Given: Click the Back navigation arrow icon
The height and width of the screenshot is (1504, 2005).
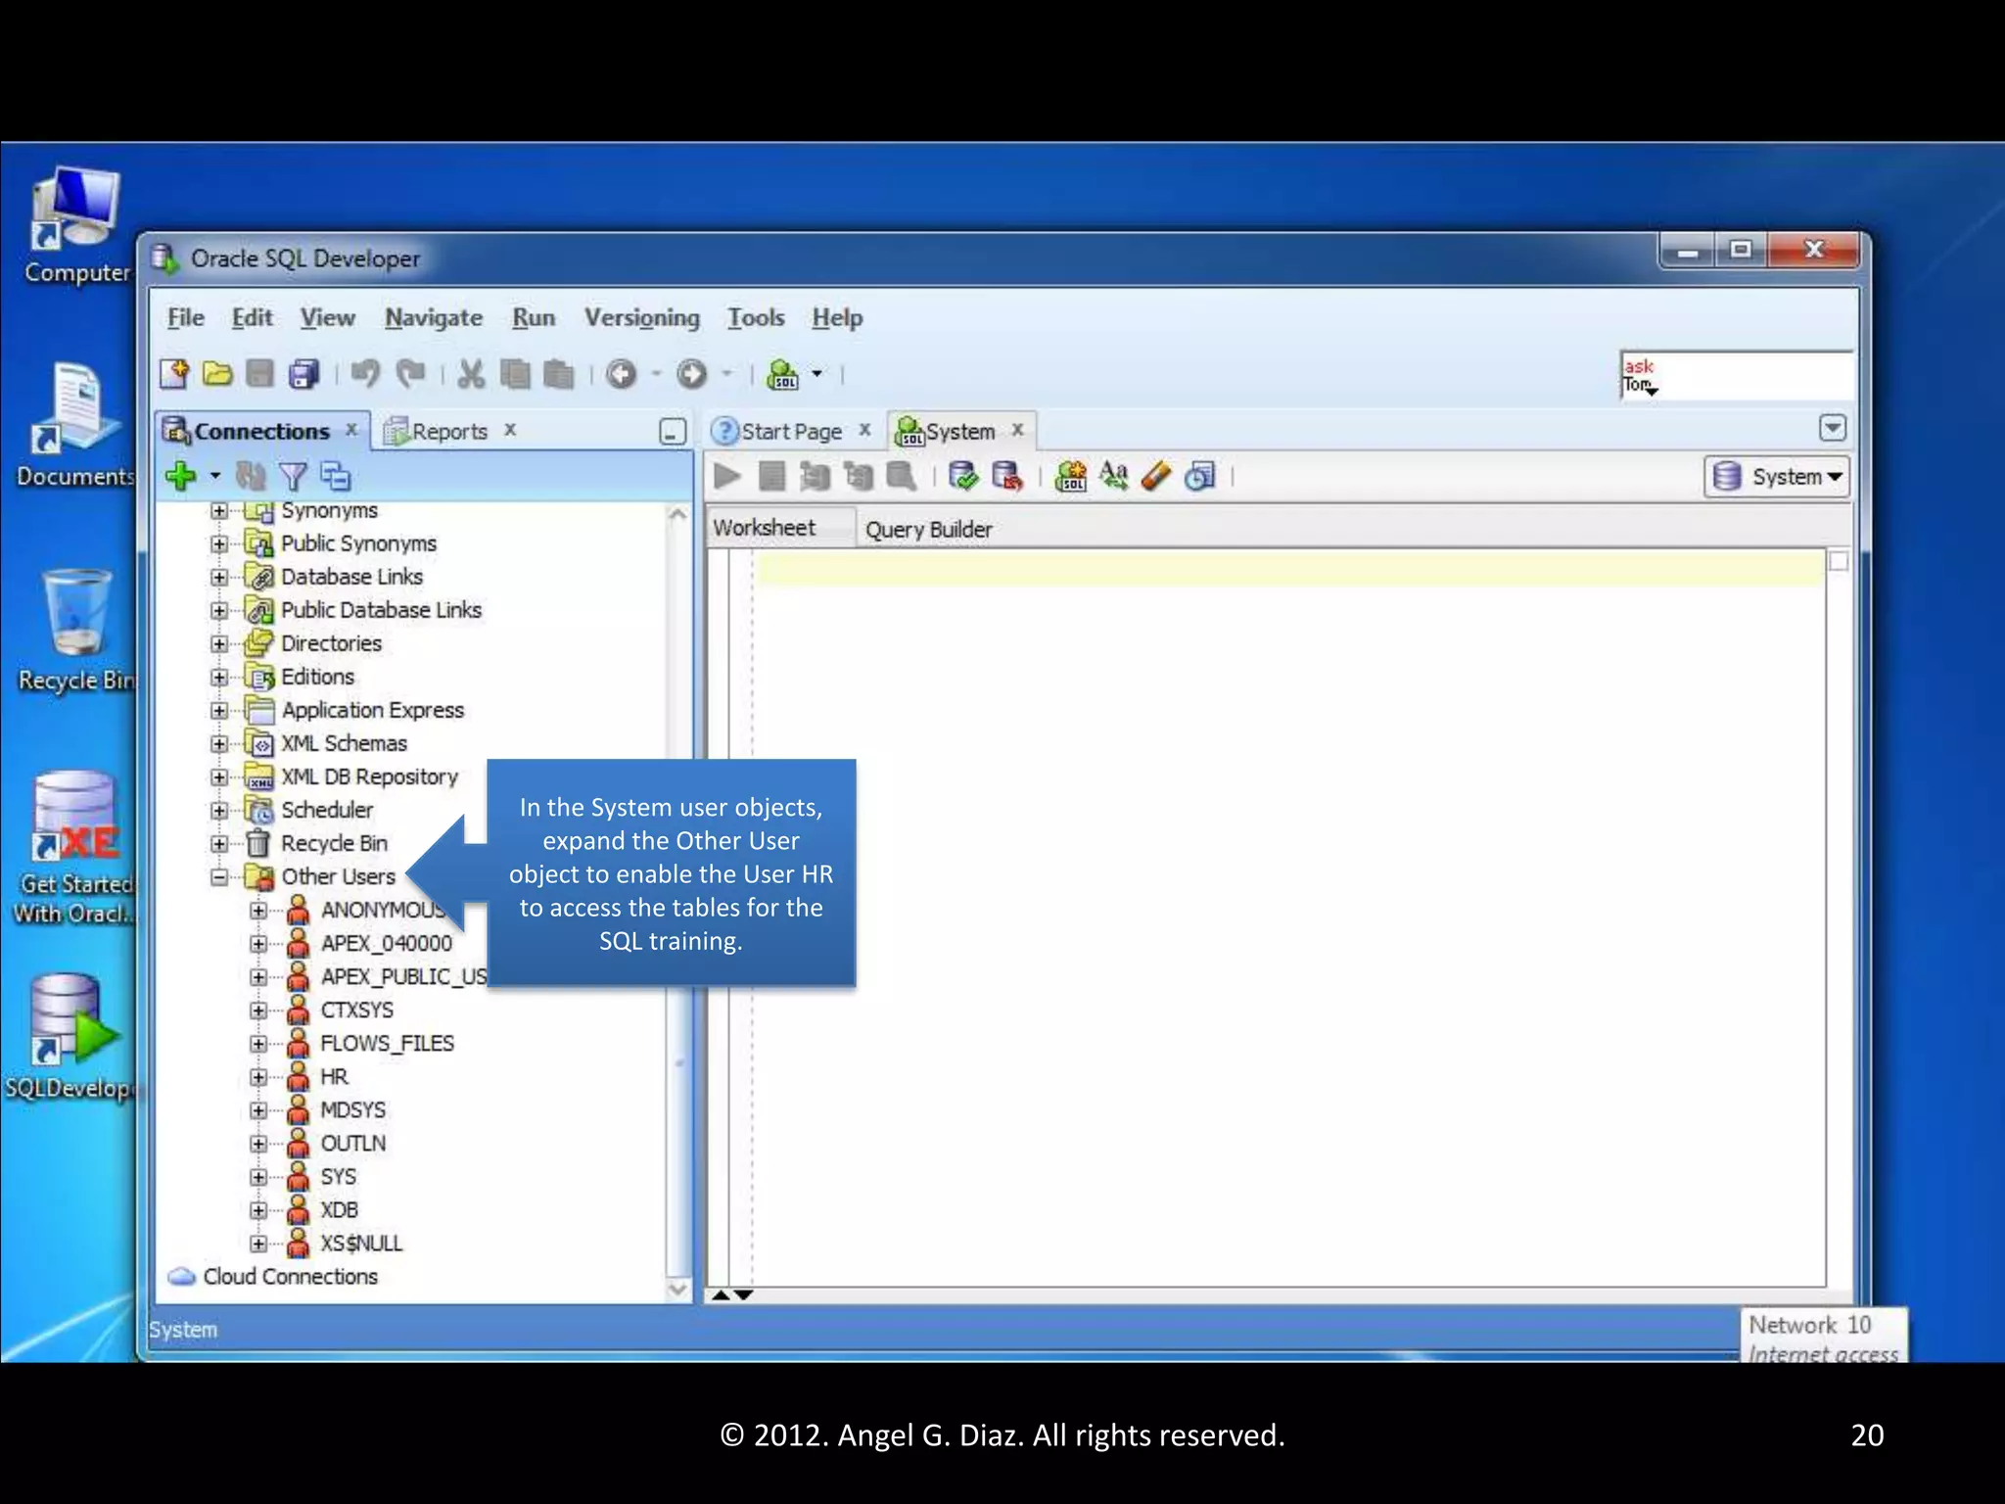Looking at the screenshot, I should (x=621, y=373).
